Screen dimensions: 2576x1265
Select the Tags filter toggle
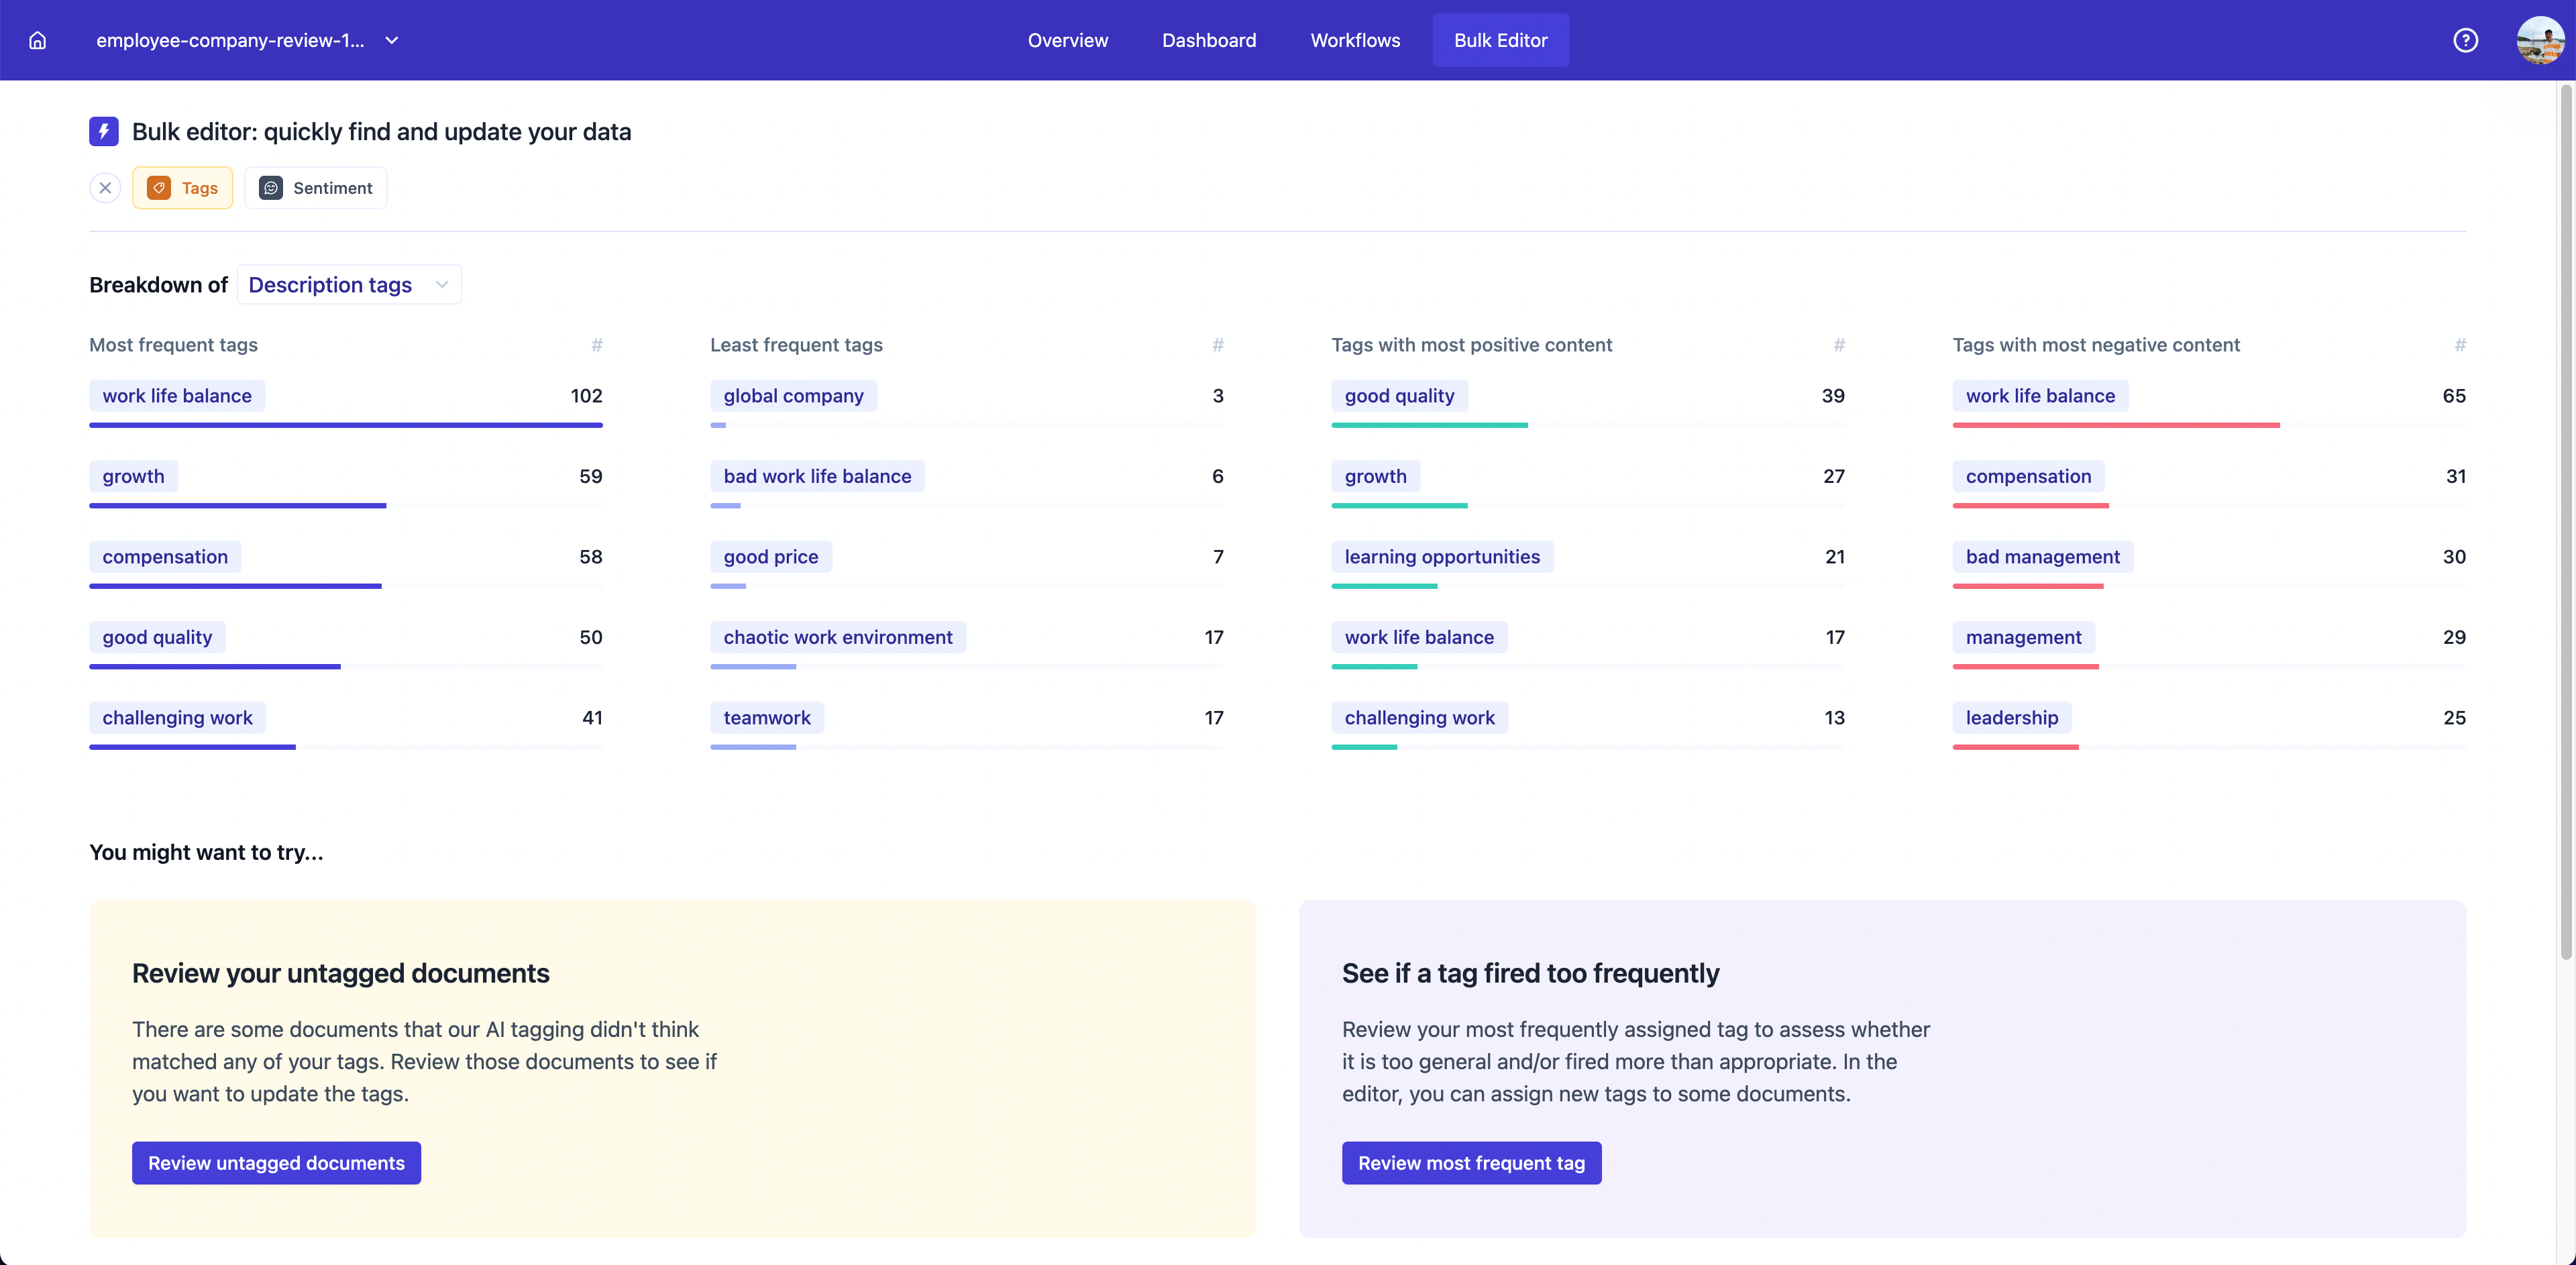[199, 188]
